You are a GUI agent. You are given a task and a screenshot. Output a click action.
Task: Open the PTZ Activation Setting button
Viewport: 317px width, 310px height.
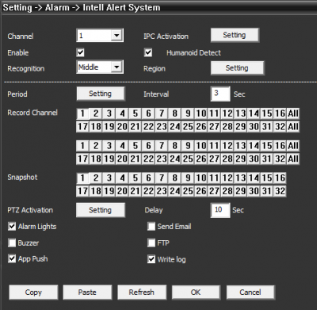[x=101, y=210]
